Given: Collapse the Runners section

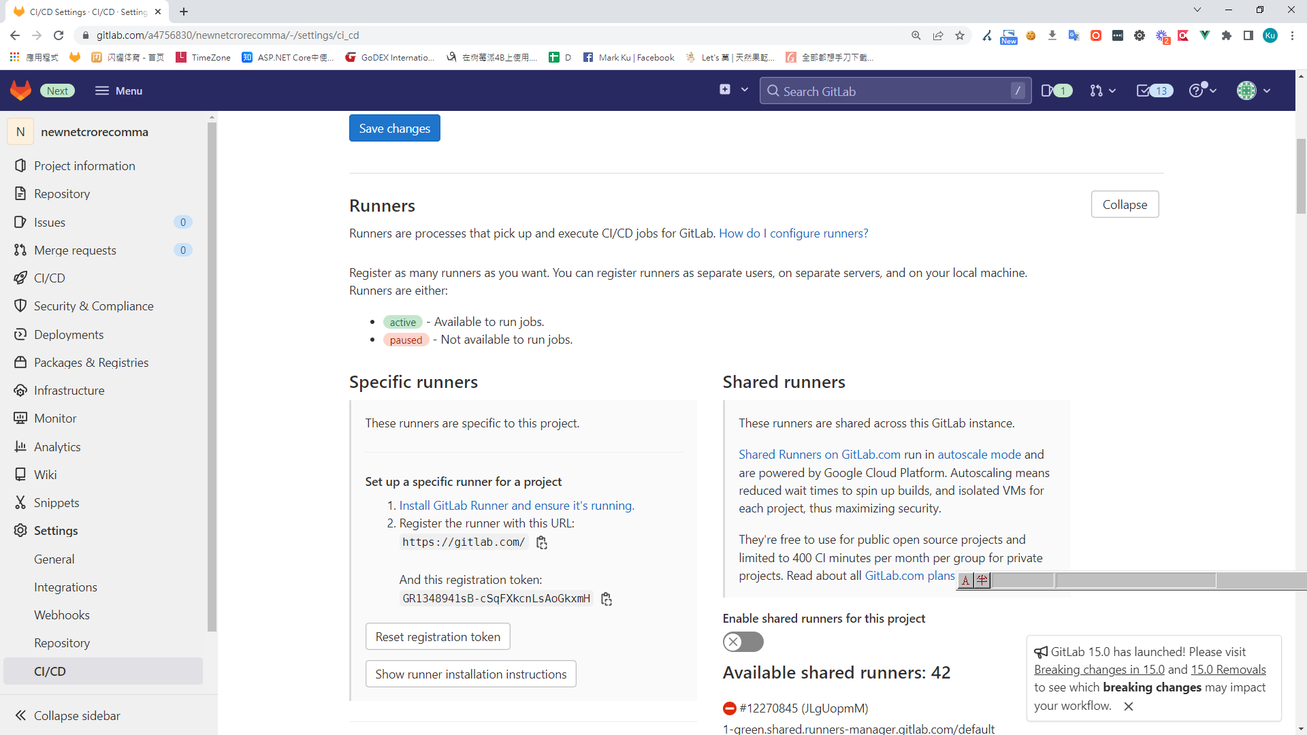Looking at the screenshot, I should click(1125, 204).
